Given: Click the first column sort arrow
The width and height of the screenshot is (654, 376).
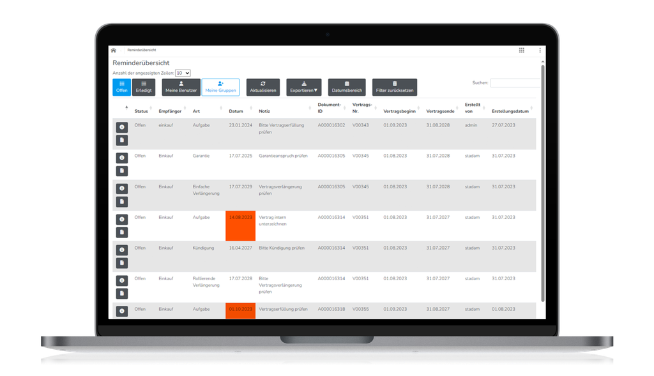Looking at the screenshot, I should click(126, 107).
